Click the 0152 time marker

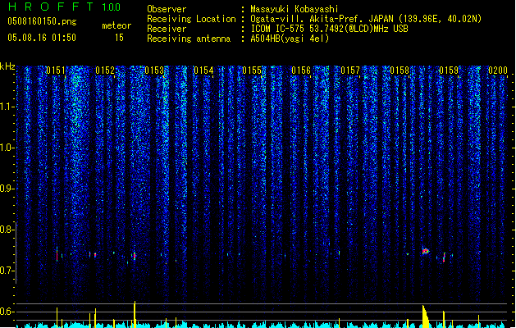click(x=105, y=71)
